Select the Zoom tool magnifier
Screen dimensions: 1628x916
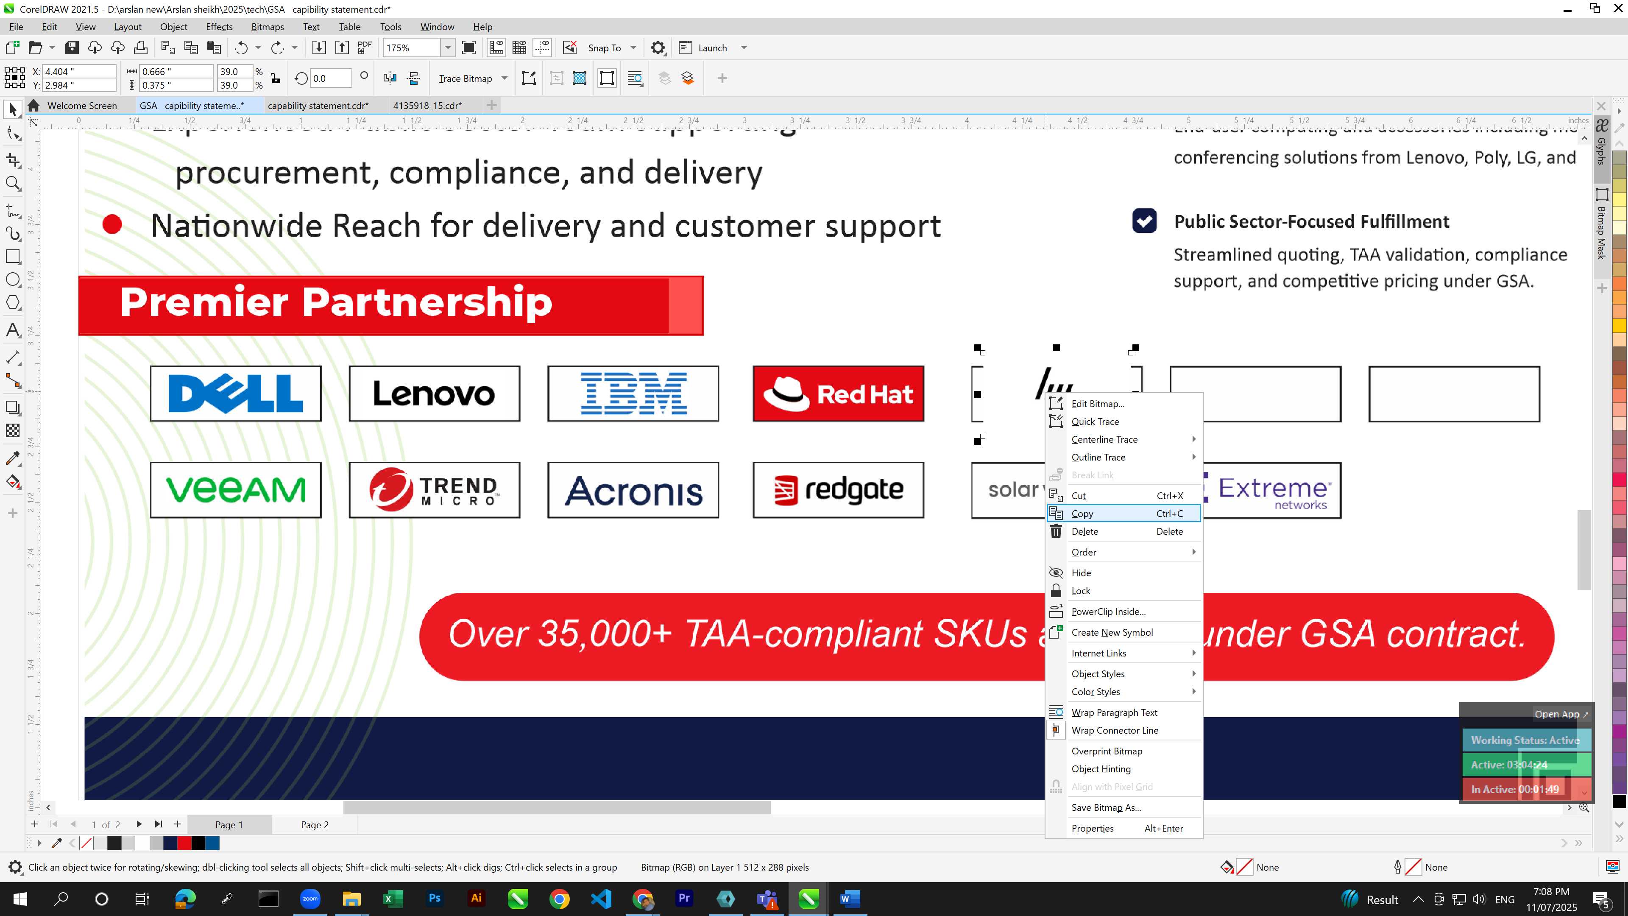point(13,184)
